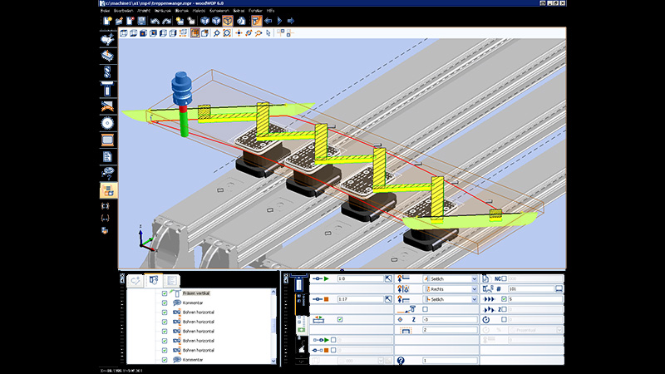Click the topmost icon in the left sidebar
665x374 pixels.
[x=107, y=39]
